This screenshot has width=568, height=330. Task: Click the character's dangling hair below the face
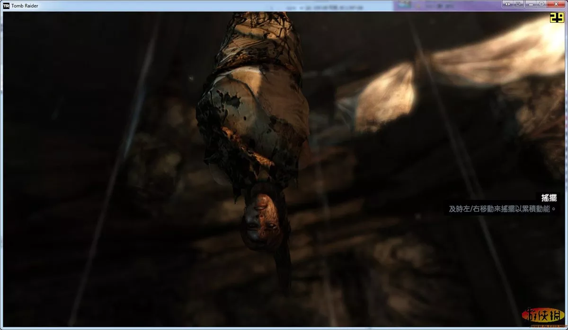point(284,265)
